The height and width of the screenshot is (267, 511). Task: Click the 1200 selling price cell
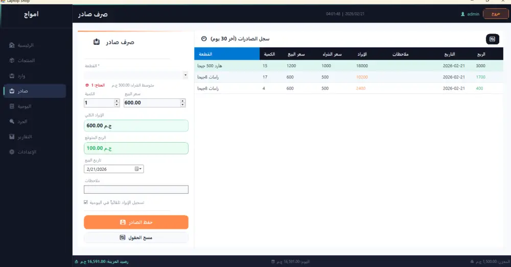coord(291,66)
